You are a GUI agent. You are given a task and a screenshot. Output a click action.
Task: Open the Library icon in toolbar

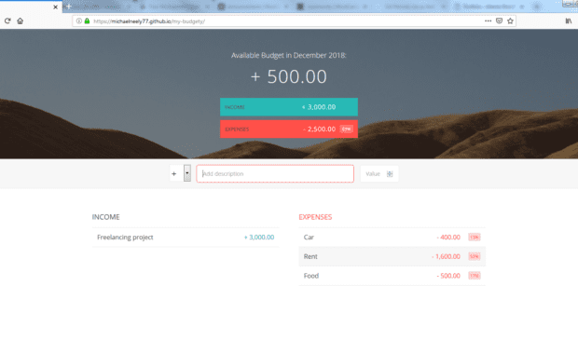[x=569, y=21]
